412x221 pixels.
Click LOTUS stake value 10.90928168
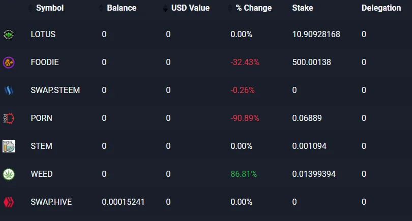pos(316,35)
